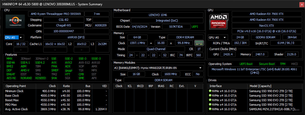Click the Operating Point column header

(20, 86)
